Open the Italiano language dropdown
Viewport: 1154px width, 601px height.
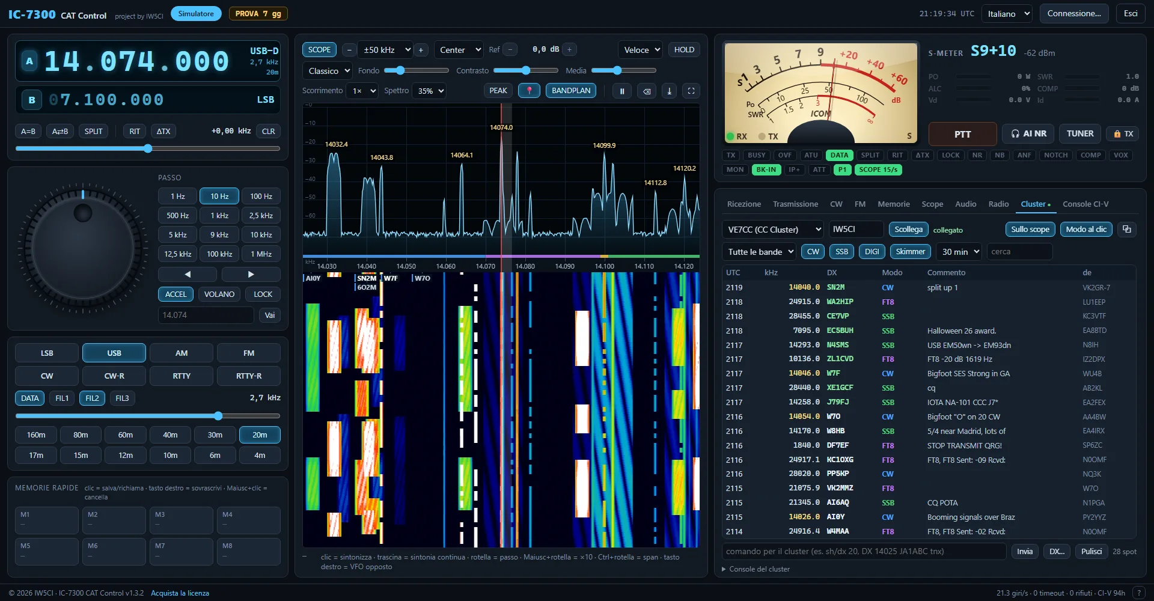(1007, 14)
